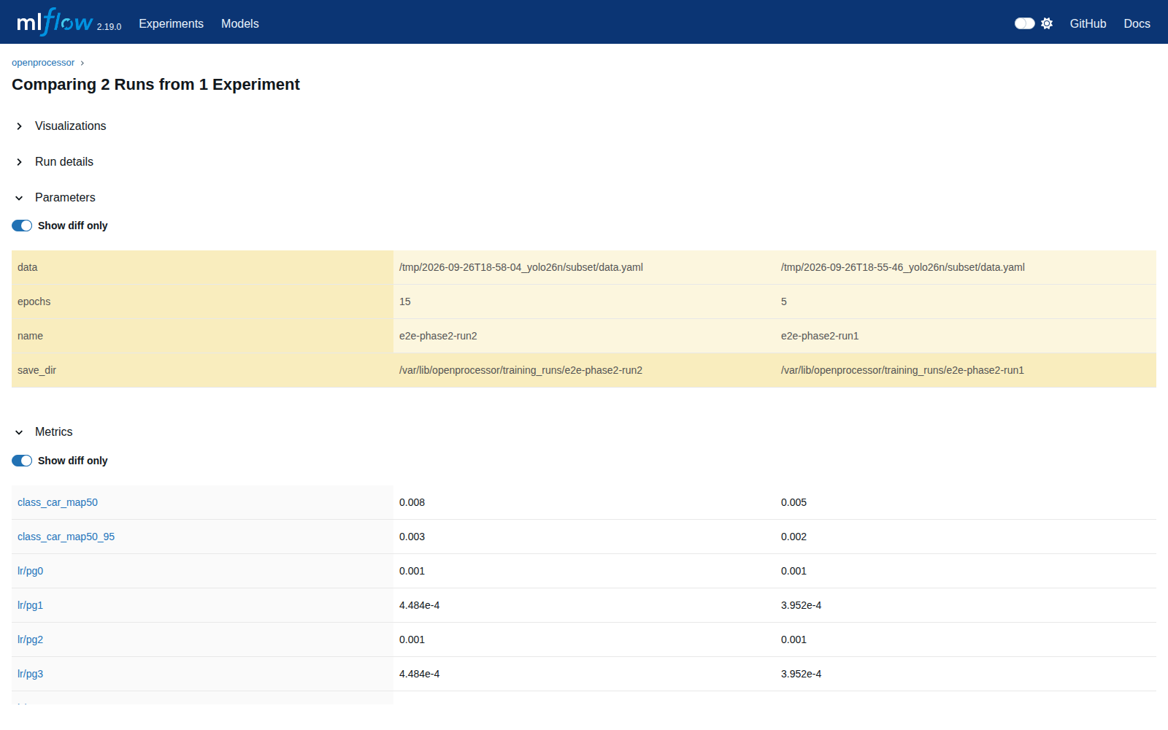Open the lr/pg2 metric link
This screenshot has width=1168, height=730.
click(30, 639)
